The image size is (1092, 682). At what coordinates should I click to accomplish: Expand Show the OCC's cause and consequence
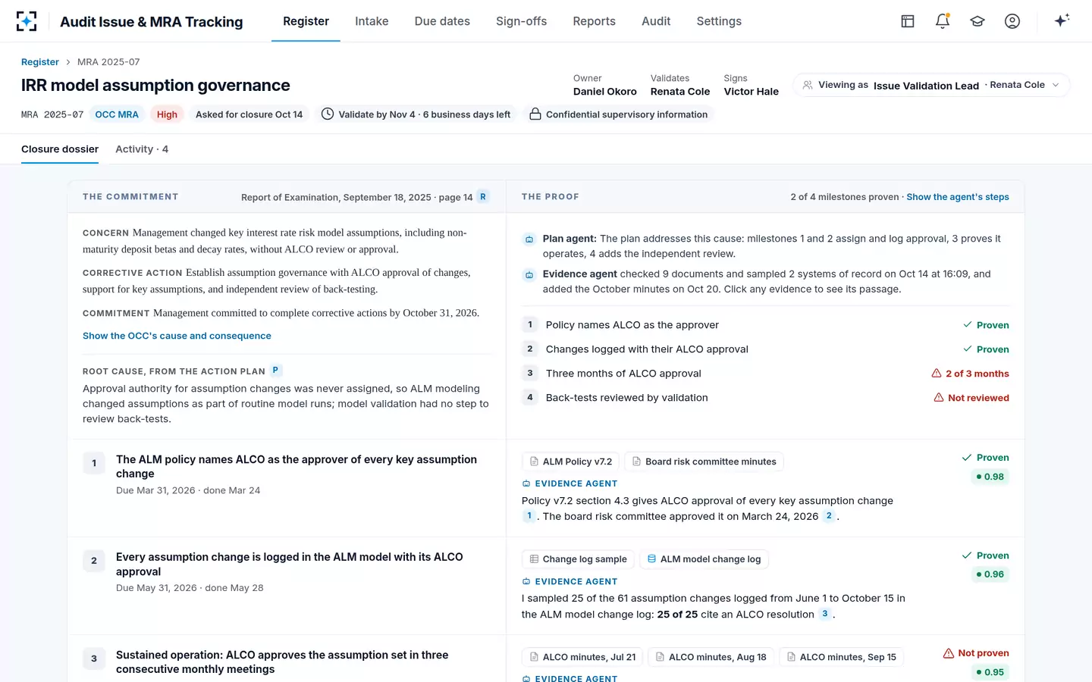coord(177,336)
